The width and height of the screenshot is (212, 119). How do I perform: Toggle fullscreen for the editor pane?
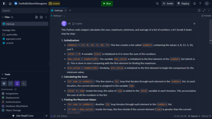205,10
